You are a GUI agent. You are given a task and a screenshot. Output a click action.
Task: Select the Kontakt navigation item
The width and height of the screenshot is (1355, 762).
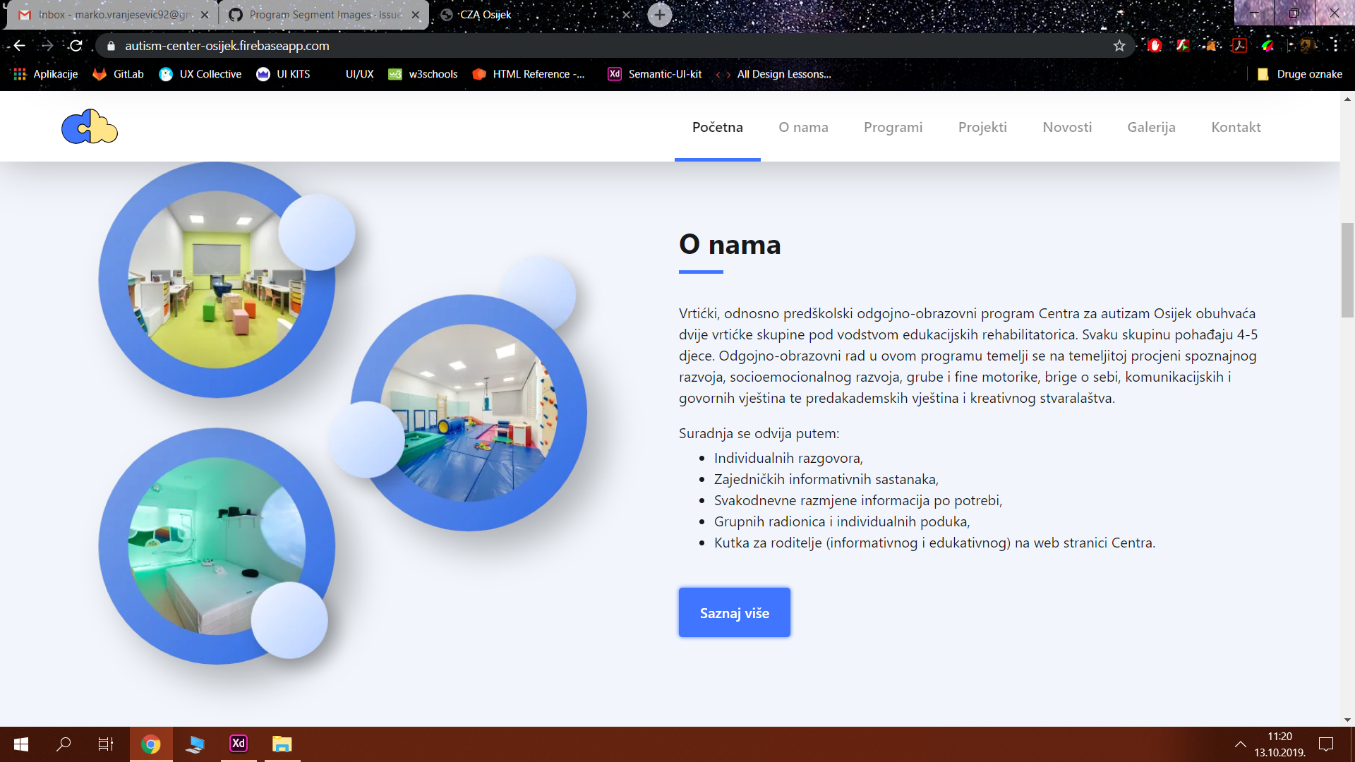(1236, 127)
